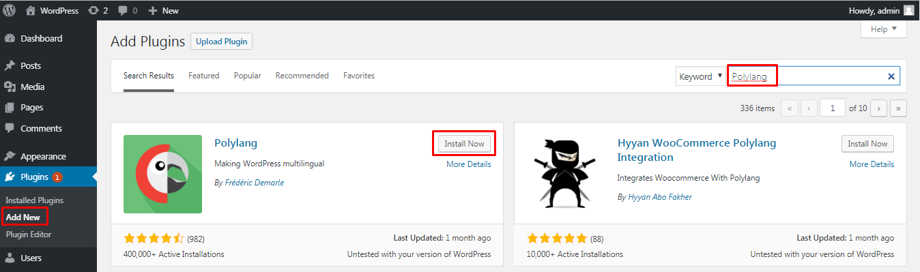Click the Plugins update count badge
This screenshot has height=272, width=920.
coord(57,177)
